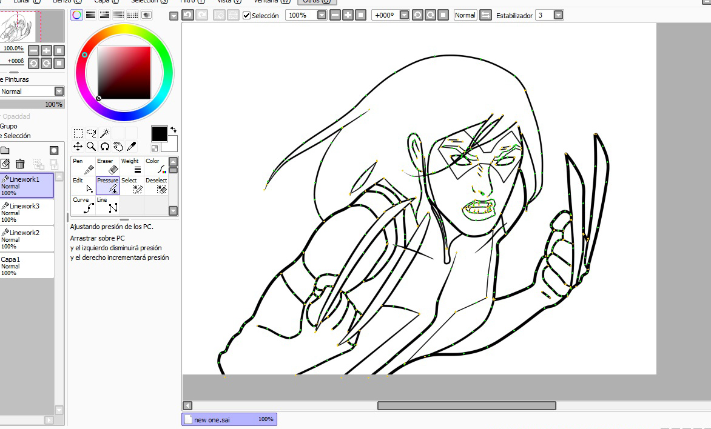
Task: Select the Capa1 layer
Action: click(27, 265)
